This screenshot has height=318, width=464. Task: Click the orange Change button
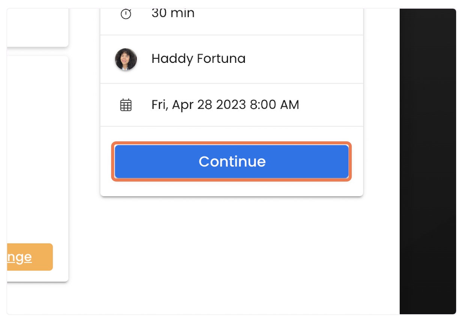click(30, 257)
